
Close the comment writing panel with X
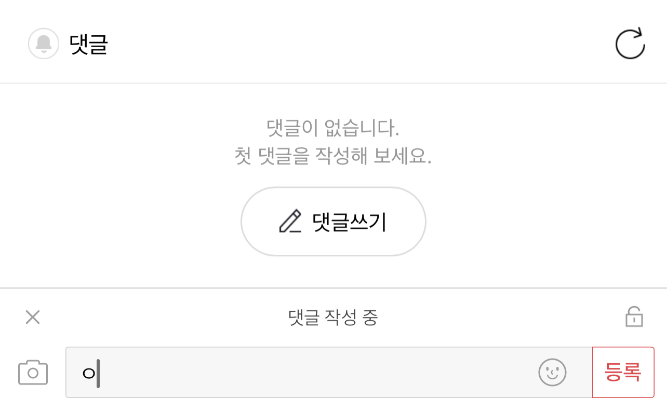point(33,317)
